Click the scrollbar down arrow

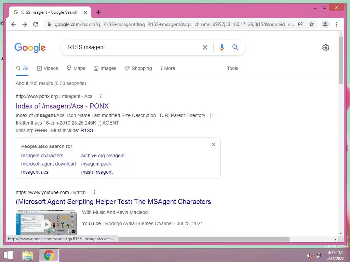coord(341,233)
